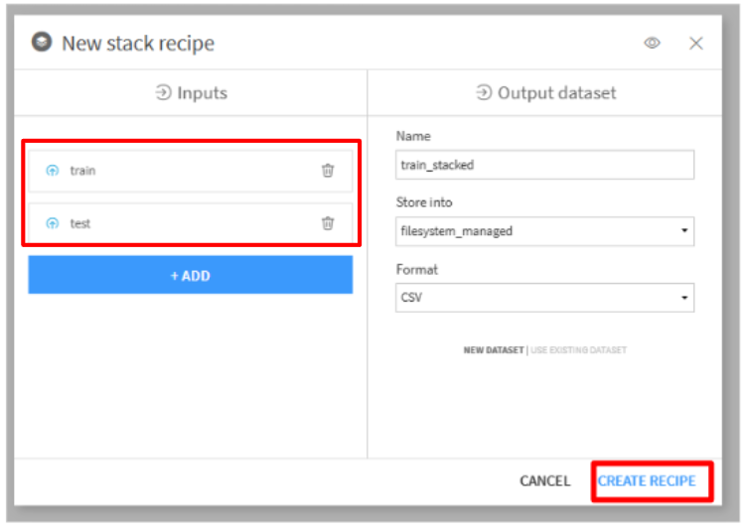The image size is (742, 529).
Task: Click the Format dropdown arrow
Action: tap(684, 298)
